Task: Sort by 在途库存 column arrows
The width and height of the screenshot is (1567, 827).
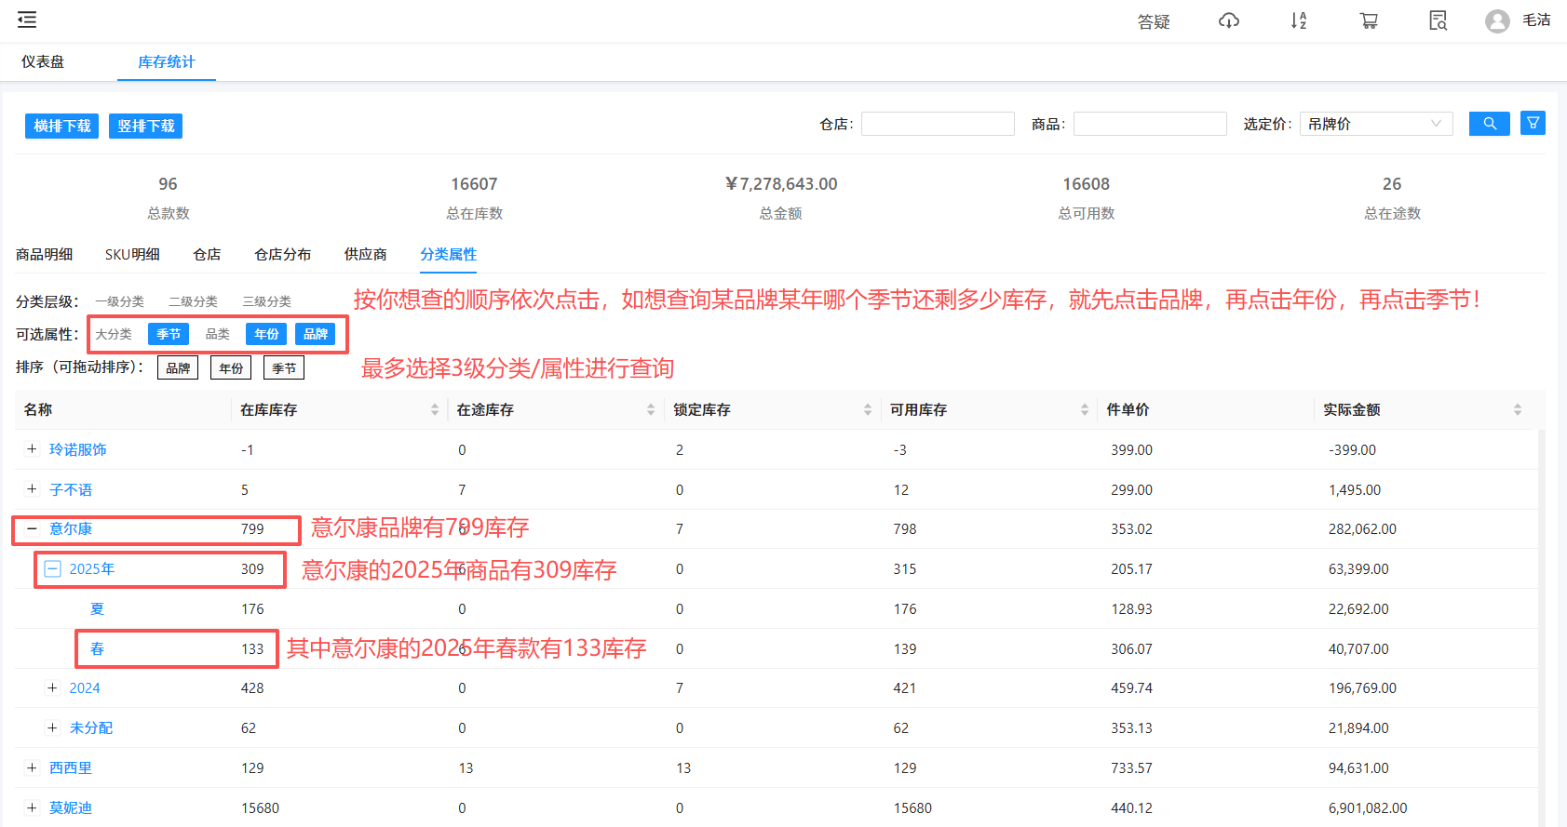Action: pyautogui.click(x=651, y=409)
